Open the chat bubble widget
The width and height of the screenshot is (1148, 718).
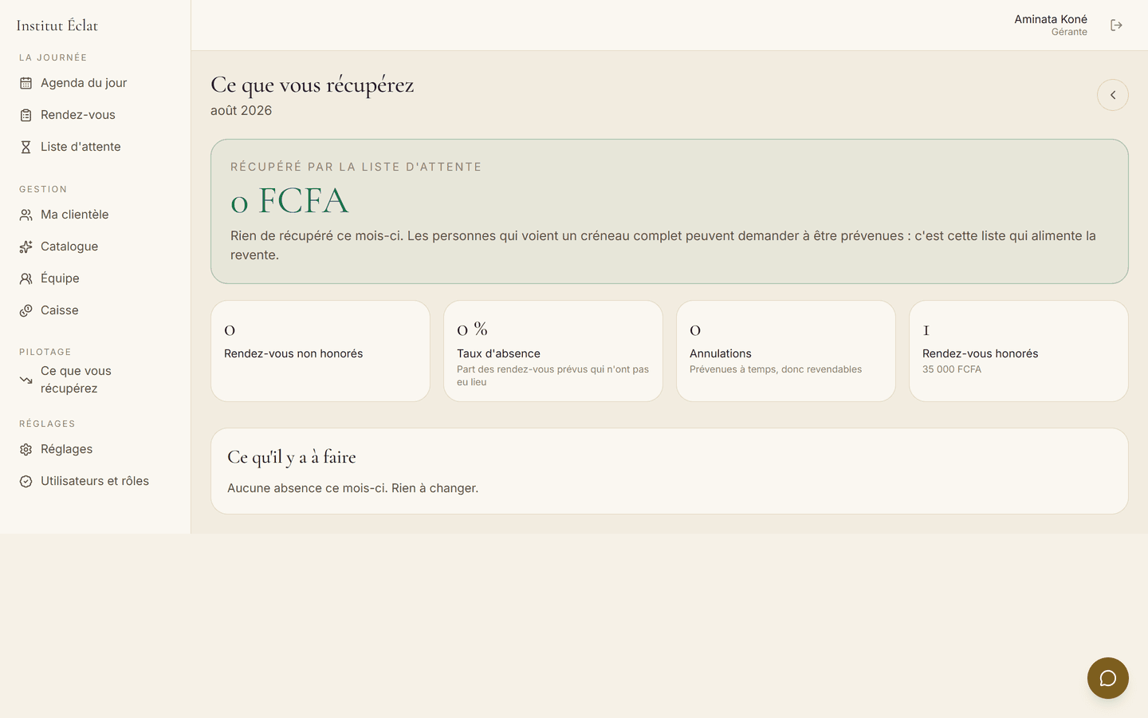coord(1108,678)
